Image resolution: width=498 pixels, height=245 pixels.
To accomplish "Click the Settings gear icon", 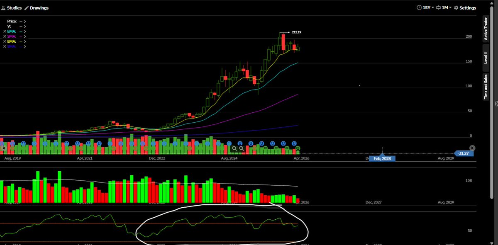I will pos(456,8).
